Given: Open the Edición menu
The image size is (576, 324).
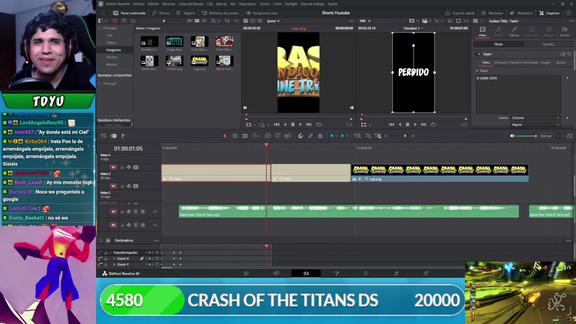Looking at the screenshot, I should [x=153, y=4].
